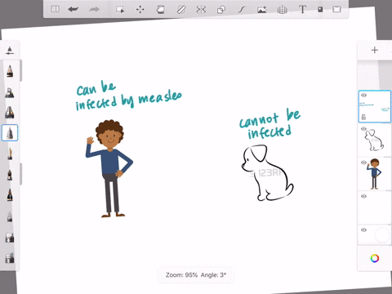Open the color wheel picker

click(375, 258)
